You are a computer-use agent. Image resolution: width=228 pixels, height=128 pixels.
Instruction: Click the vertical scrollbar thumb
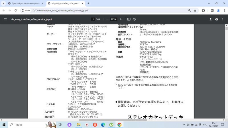pyautogui.click(x=227, y=28)
